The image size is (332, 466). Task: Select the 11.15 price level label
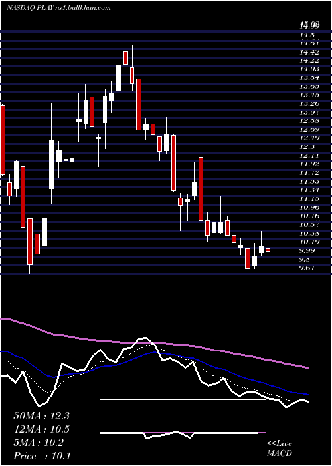click(x=309, y=198)
